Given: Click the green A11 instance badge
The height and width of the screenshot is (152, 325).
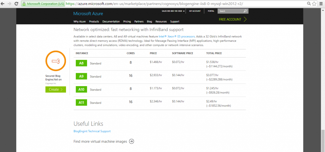Looking at the screenshot, I should click(x=81, y=102).
